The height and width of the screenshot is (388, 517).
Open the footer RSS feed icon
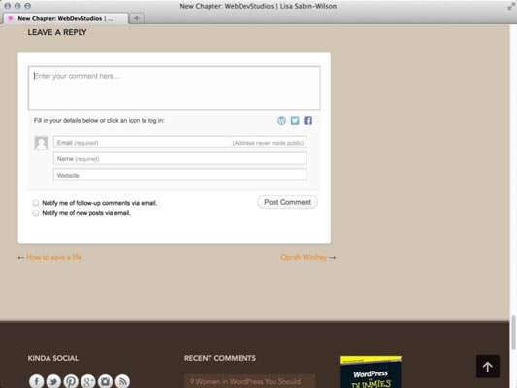(x=122, y=381)
